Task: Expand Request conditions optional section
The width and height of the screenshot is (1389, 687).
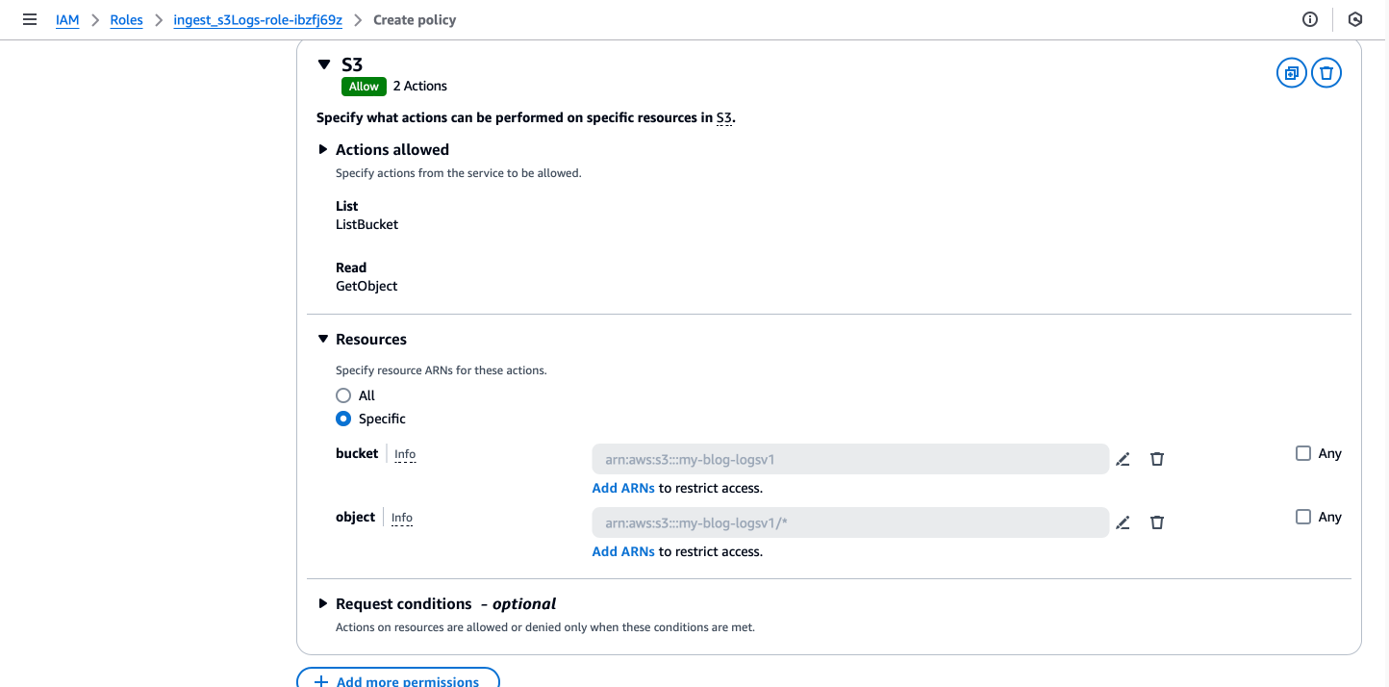Action: pyautogui.click(x=323, y=603)
